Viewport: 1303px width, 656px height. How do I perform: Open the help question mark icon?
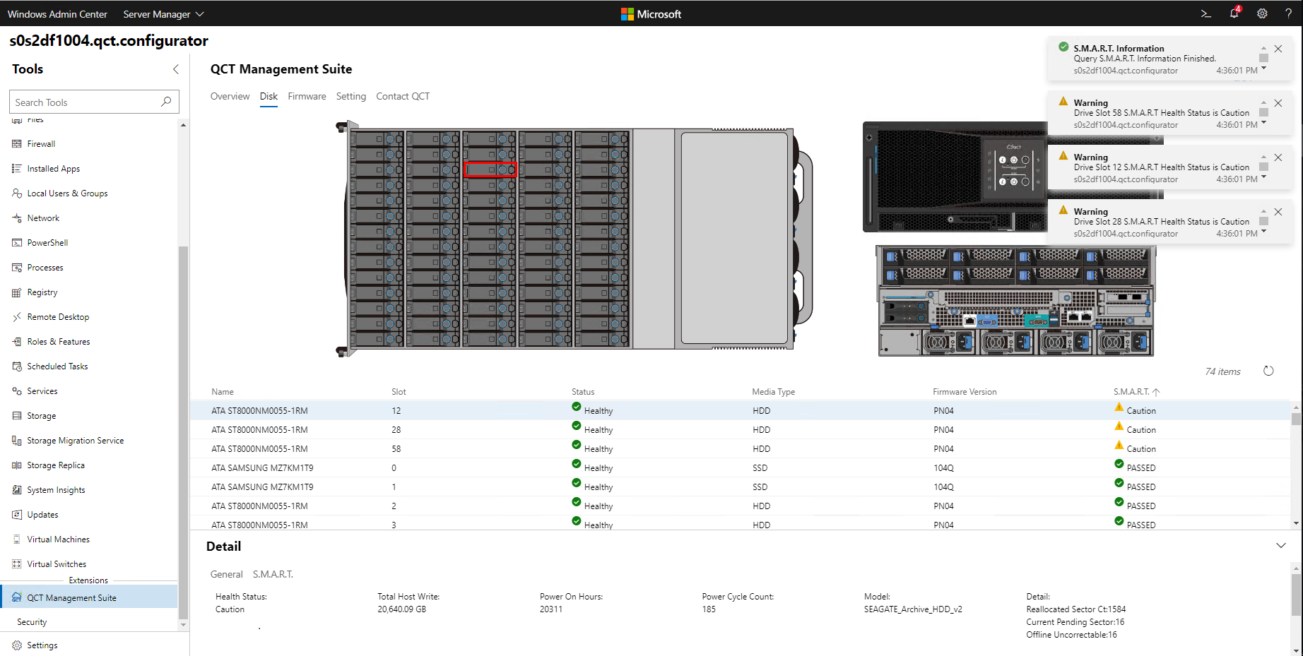[1288, 13]
